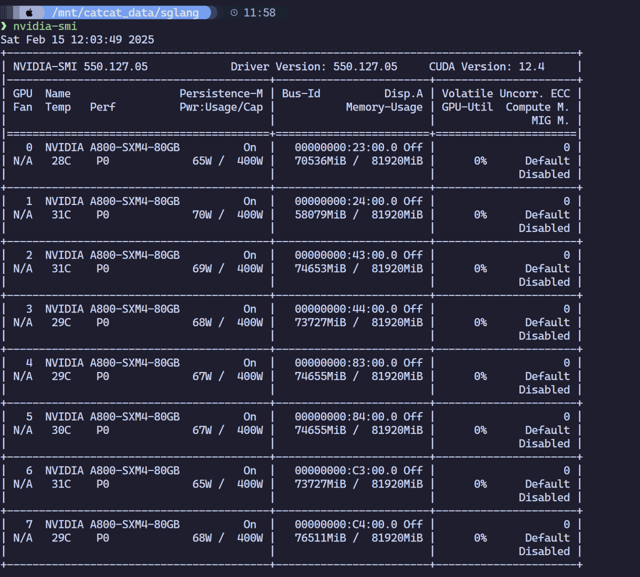Click GPU 0's Default compute mode value
Image resolution: width=640 pixels, height=577 pixels.
[x=547, y=161]
